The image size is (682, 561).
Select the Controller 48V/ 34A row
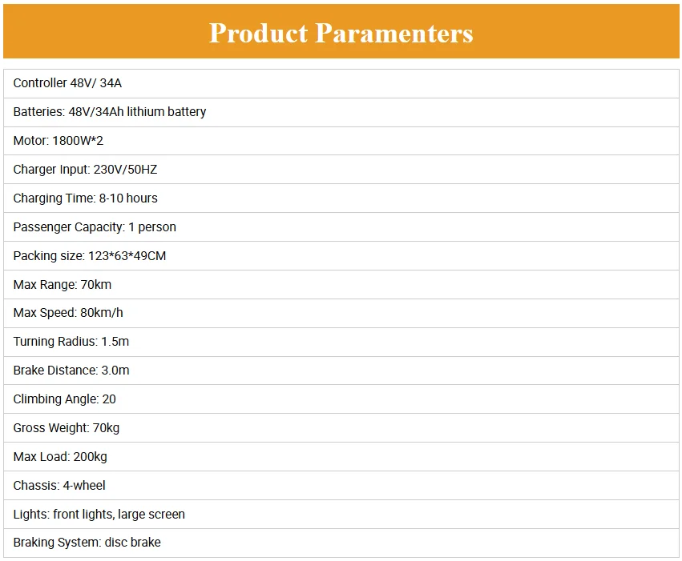[x=341, y=83]
